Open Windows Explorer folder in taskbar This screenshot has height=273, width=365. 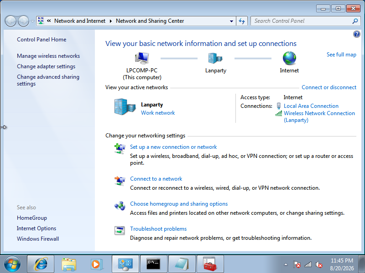click(69, 264)
